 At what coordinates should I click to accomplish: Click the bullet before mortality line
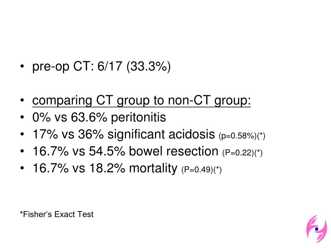coord(22,168)
